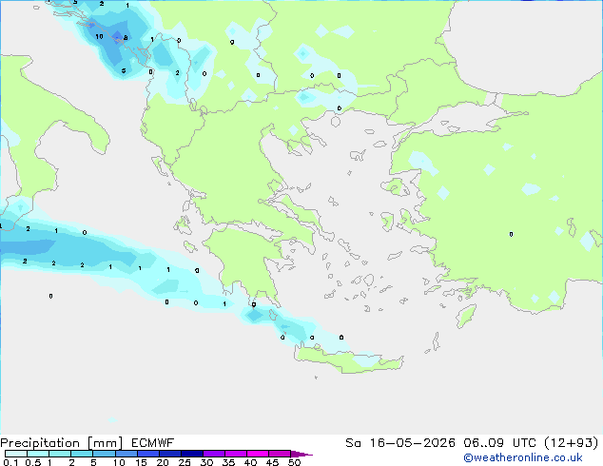Click the island of Rhodes on the map

[466, 316]
